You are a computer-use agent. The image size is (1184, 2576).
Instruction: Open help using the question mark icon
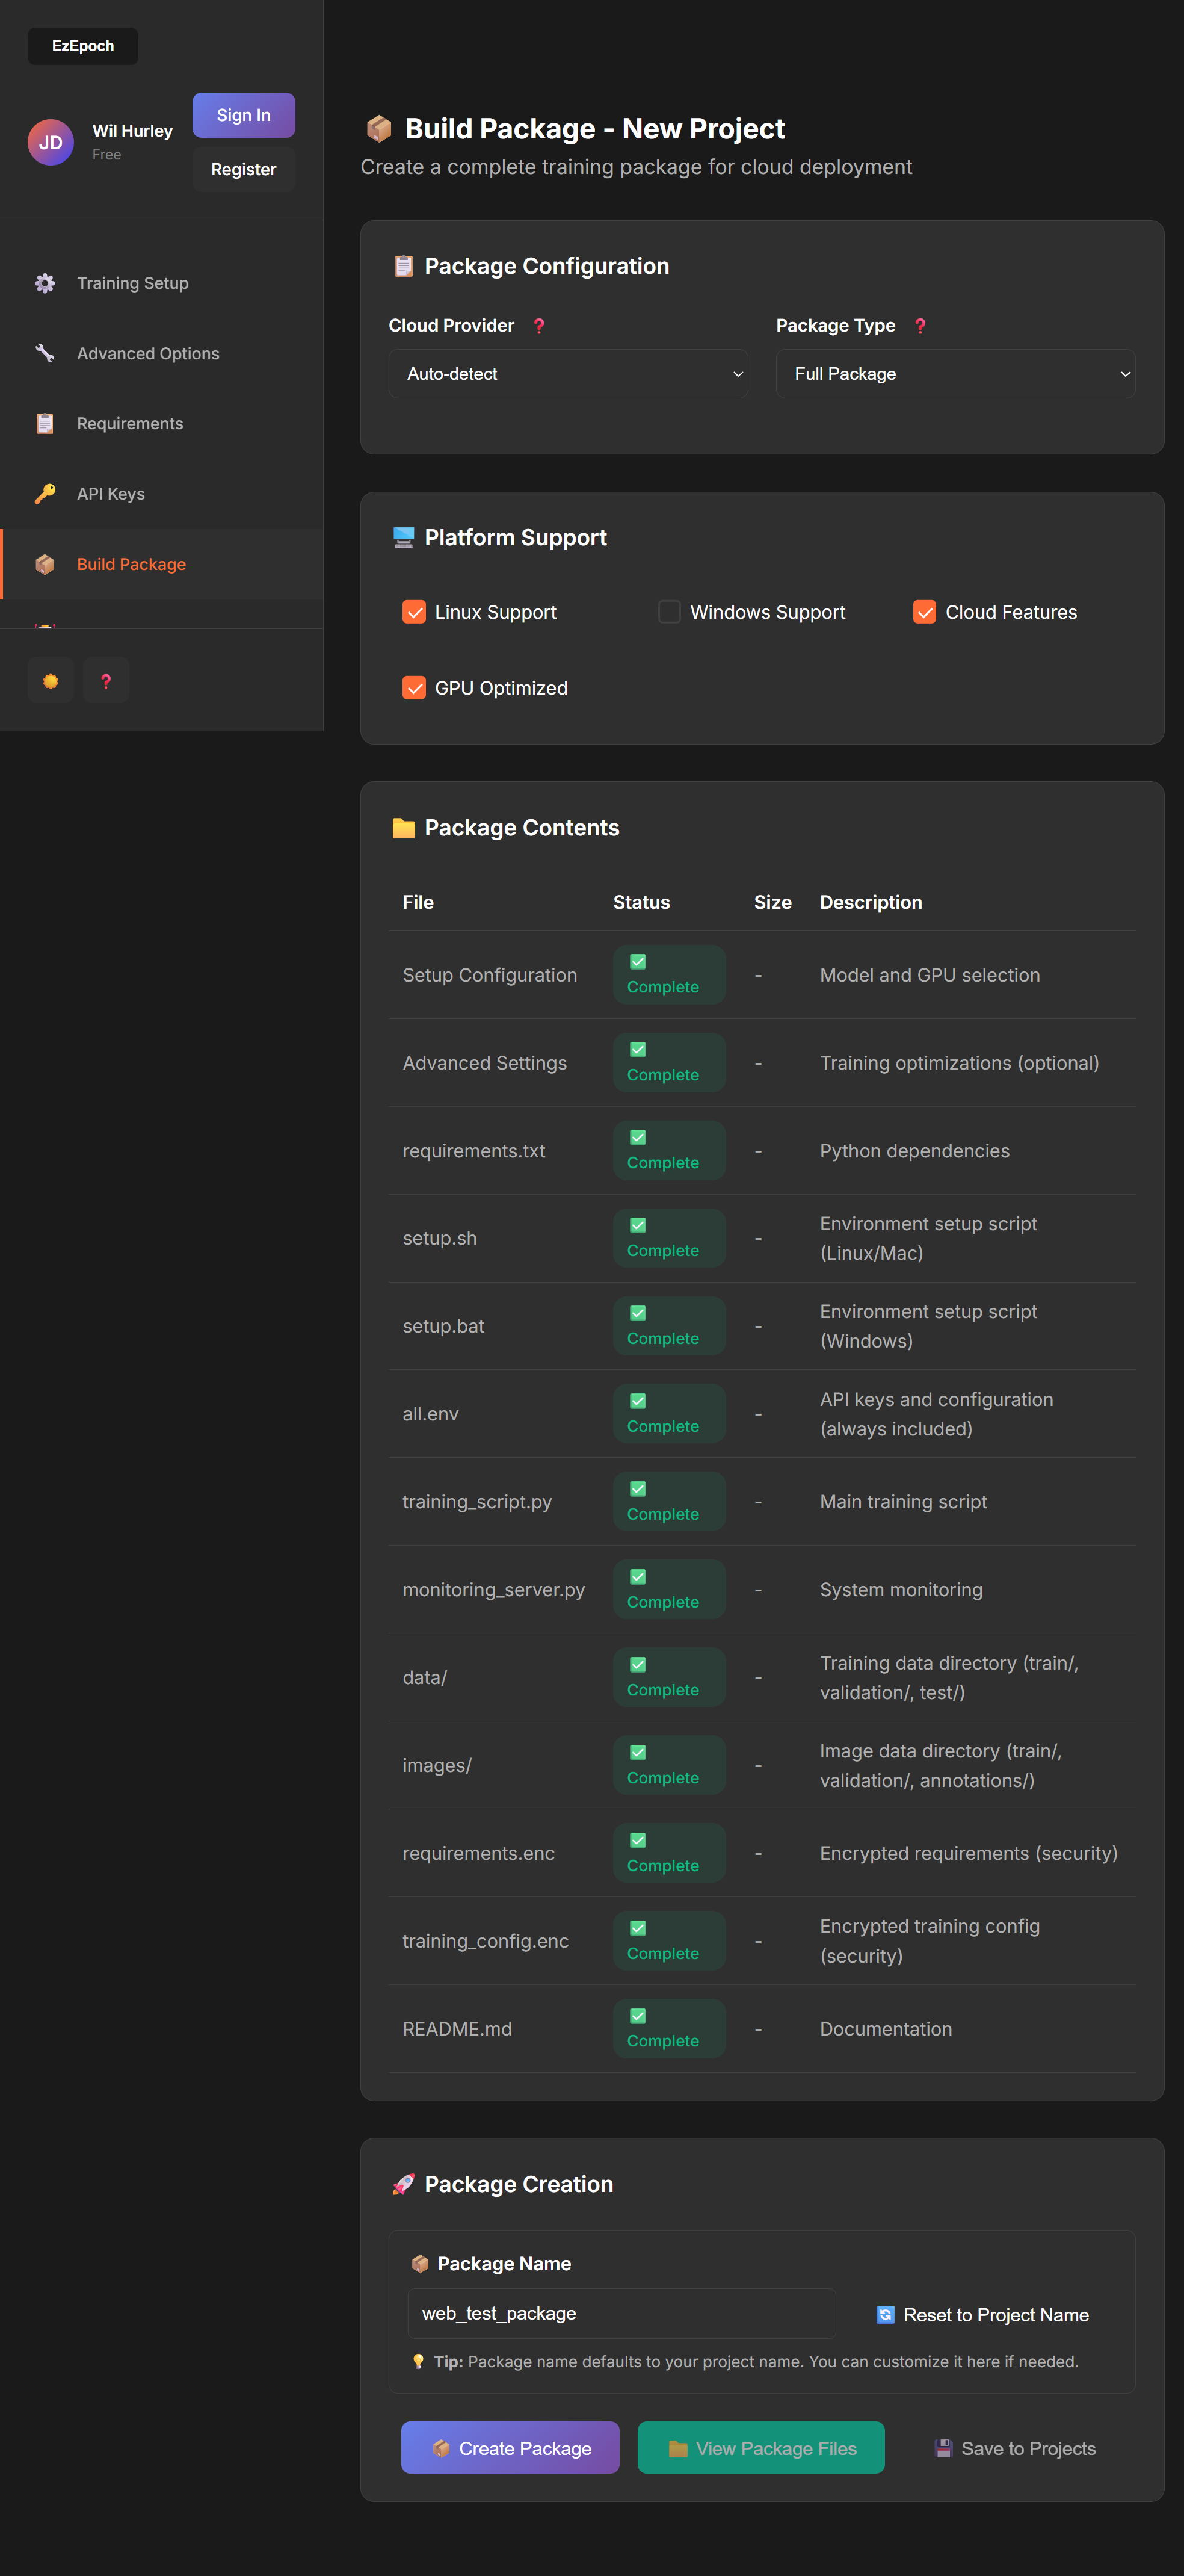click(x=105, y=680)
